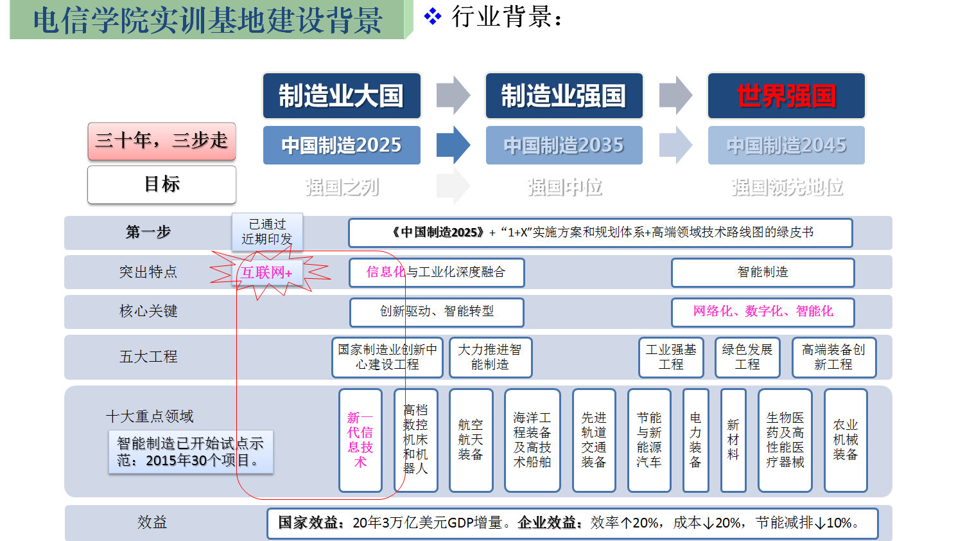Click the 国家效益 benefits text box
Screen dimensions: 965x541
click(x=571, y=523)
